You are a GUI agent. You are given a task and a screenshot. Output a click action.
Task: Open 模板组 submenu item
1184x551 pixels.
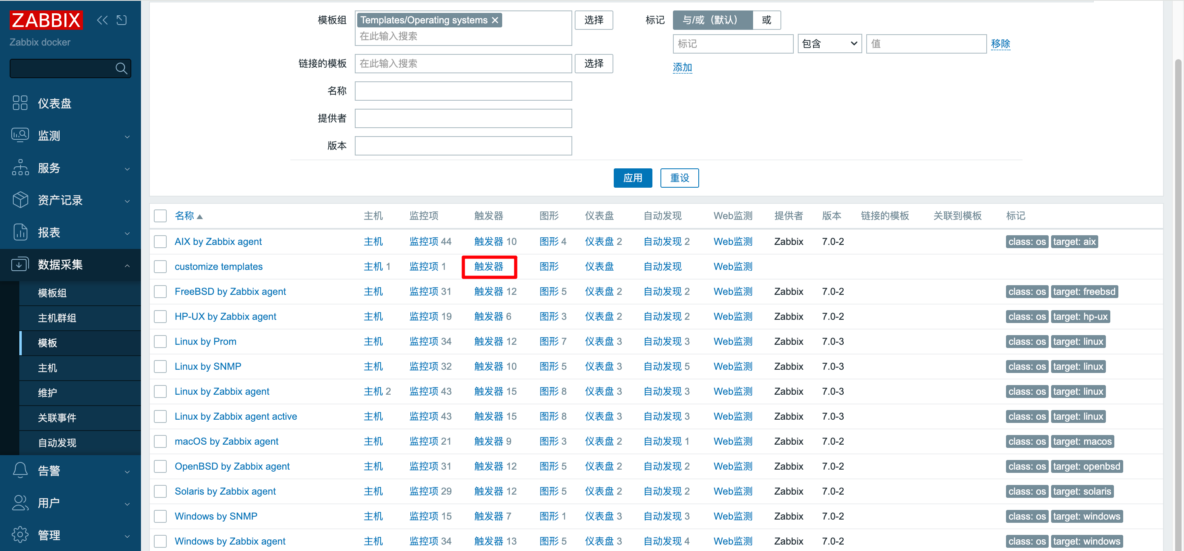click(x=80, y=293)
